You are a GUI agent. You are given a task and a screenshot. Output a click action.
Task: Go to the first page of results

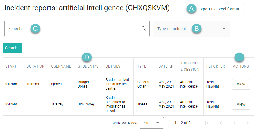click(207, 123)
